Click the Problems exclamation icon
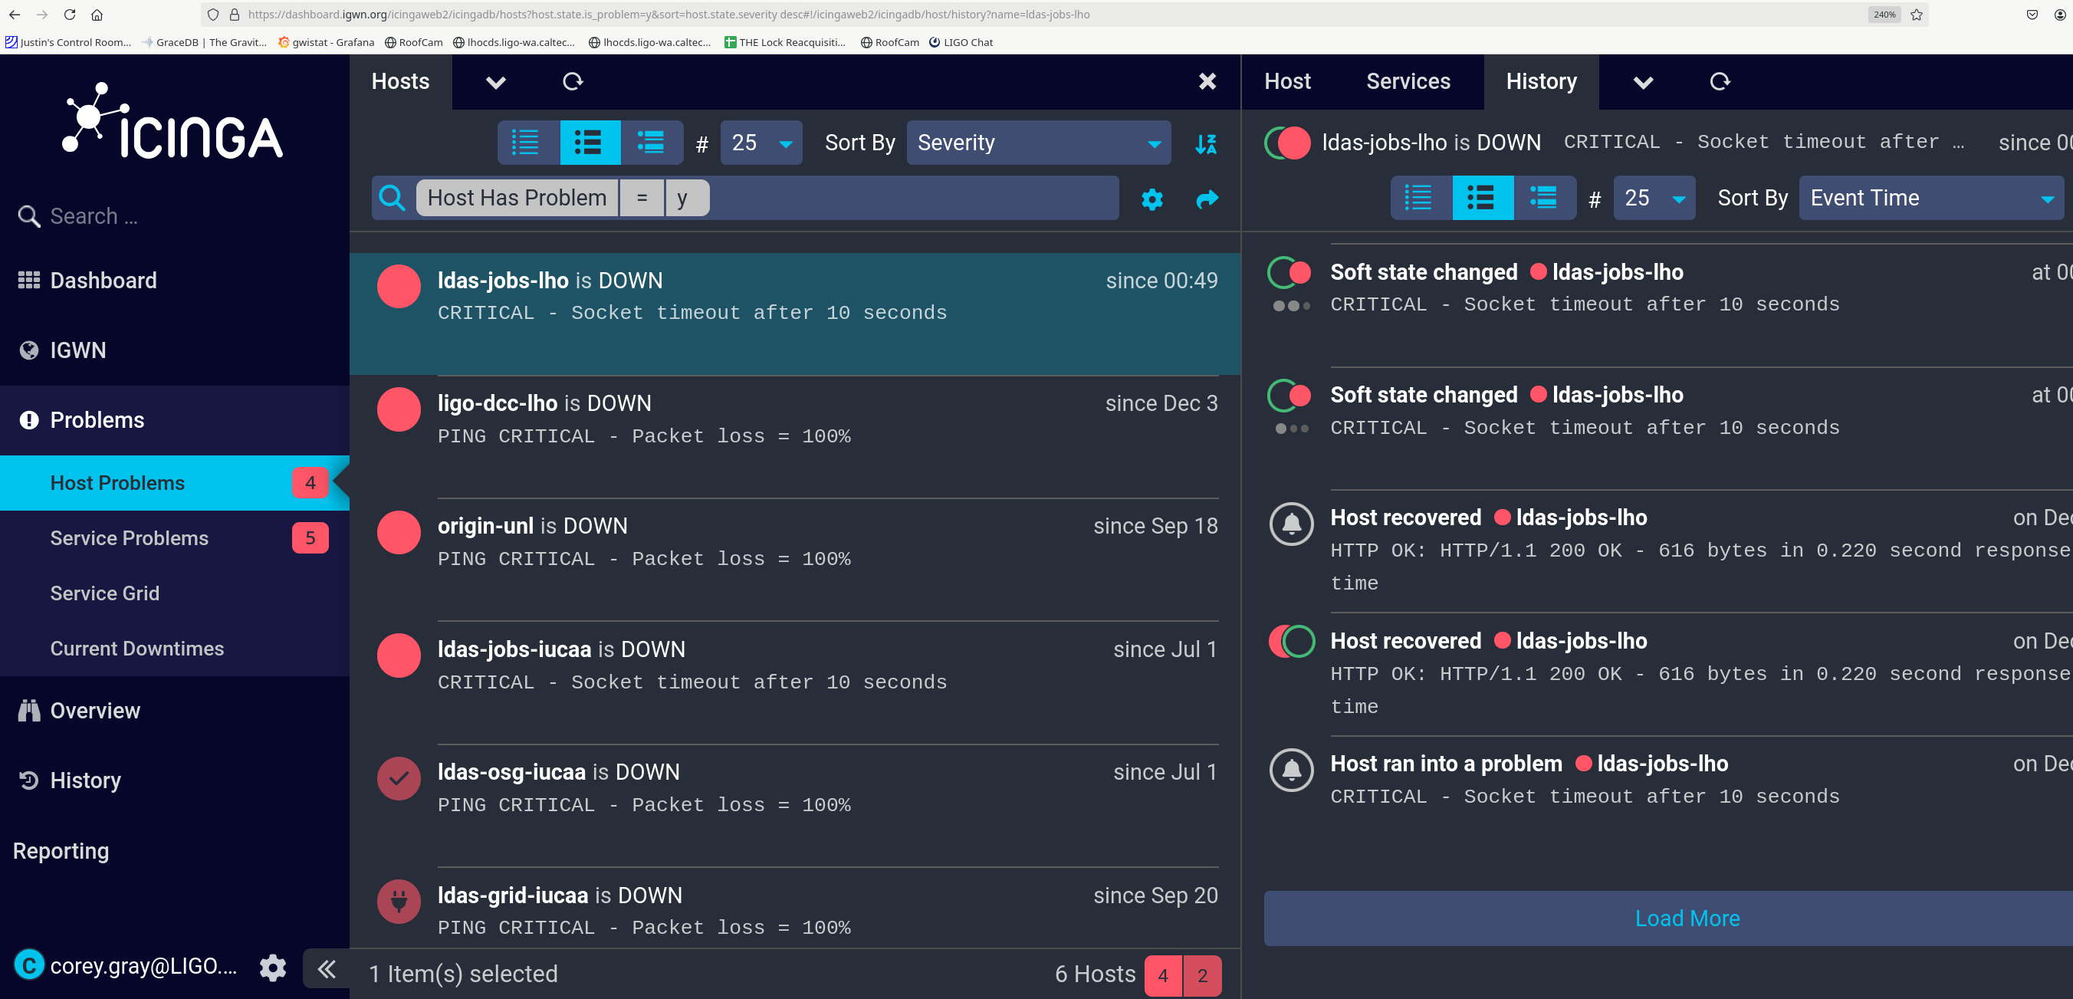Image resolution: width=2073 pixels, height=999 pixels. coord(29,420)
